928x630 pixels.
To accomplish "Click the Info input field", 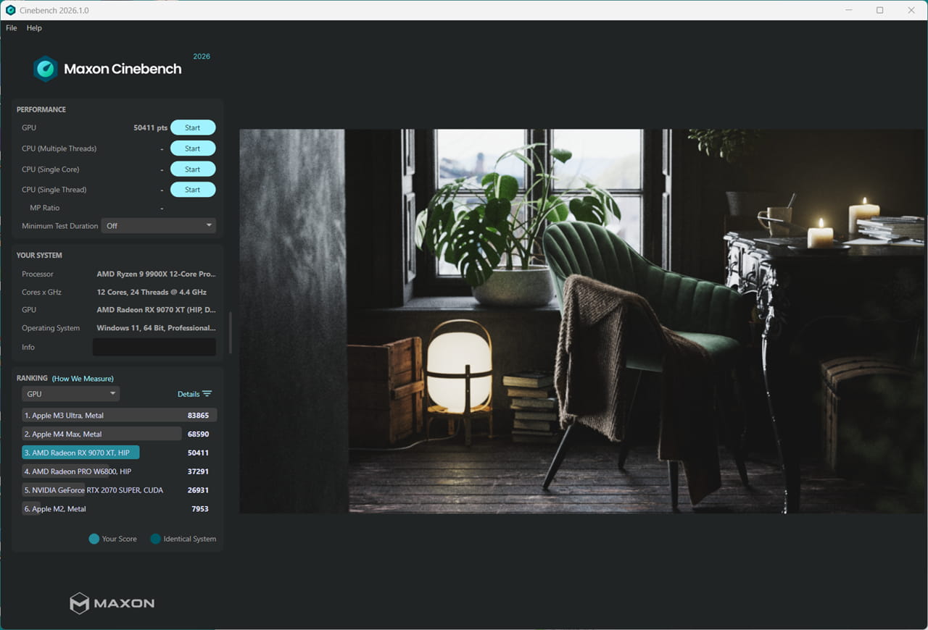I will [x=154, y=347].
